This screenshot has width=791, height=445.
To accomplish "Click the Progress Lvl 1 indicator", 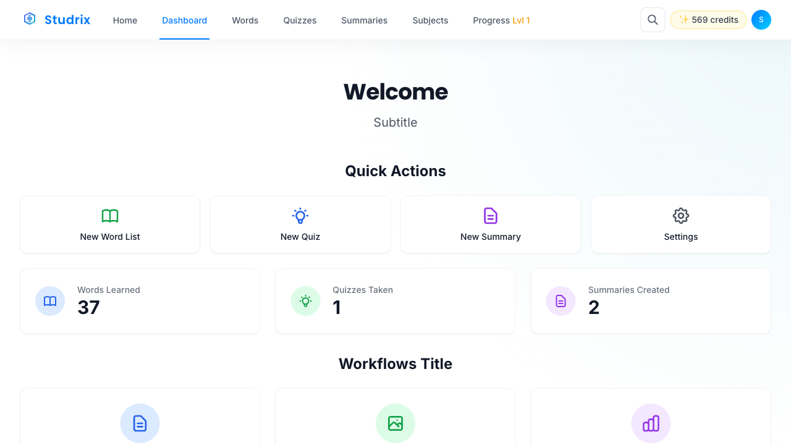I will [501, 20].
